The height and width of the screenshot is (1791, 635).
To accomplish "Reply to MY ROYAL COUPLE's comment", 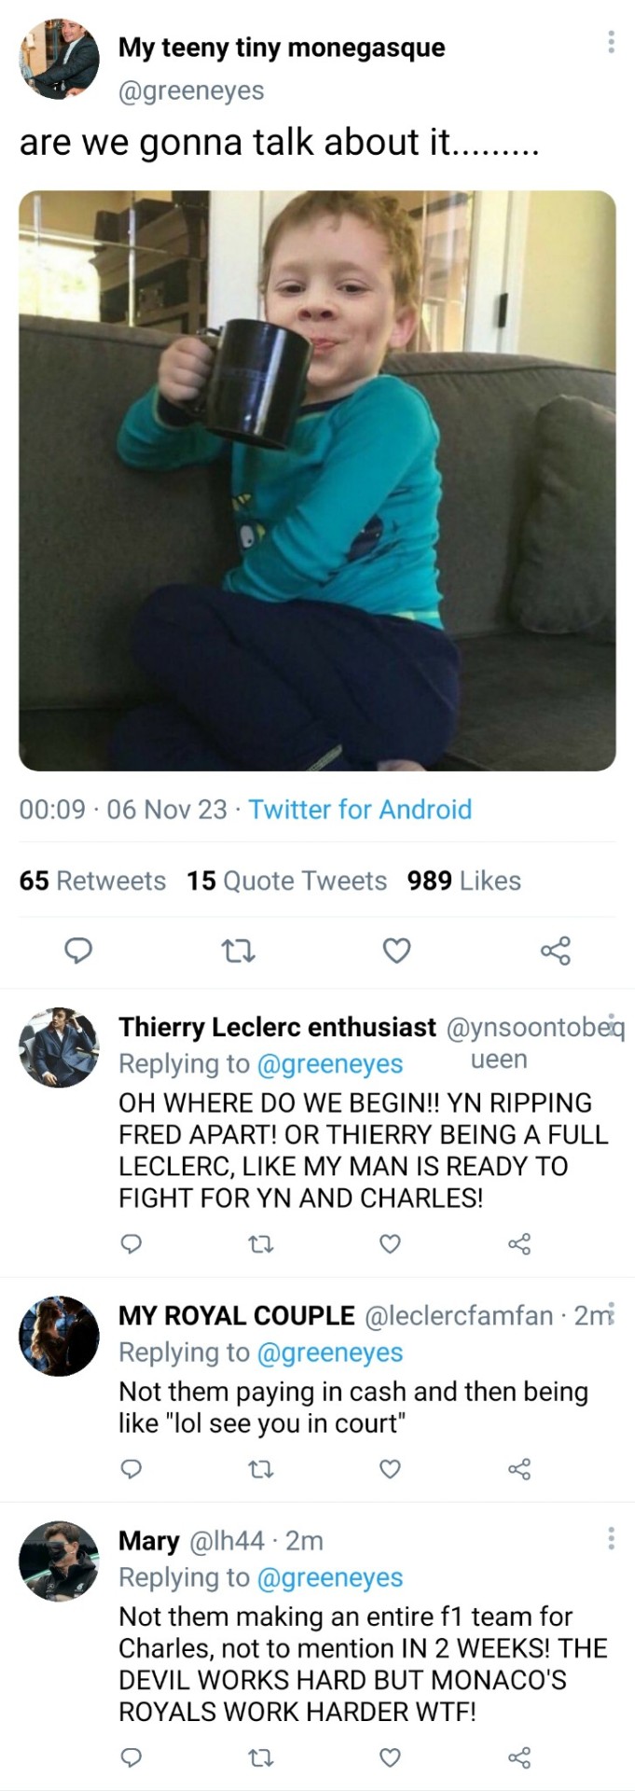I will [x=131, y=1469].
